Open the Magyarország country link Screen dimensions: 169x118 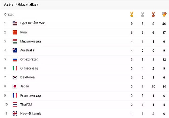(x=31, y=41)
